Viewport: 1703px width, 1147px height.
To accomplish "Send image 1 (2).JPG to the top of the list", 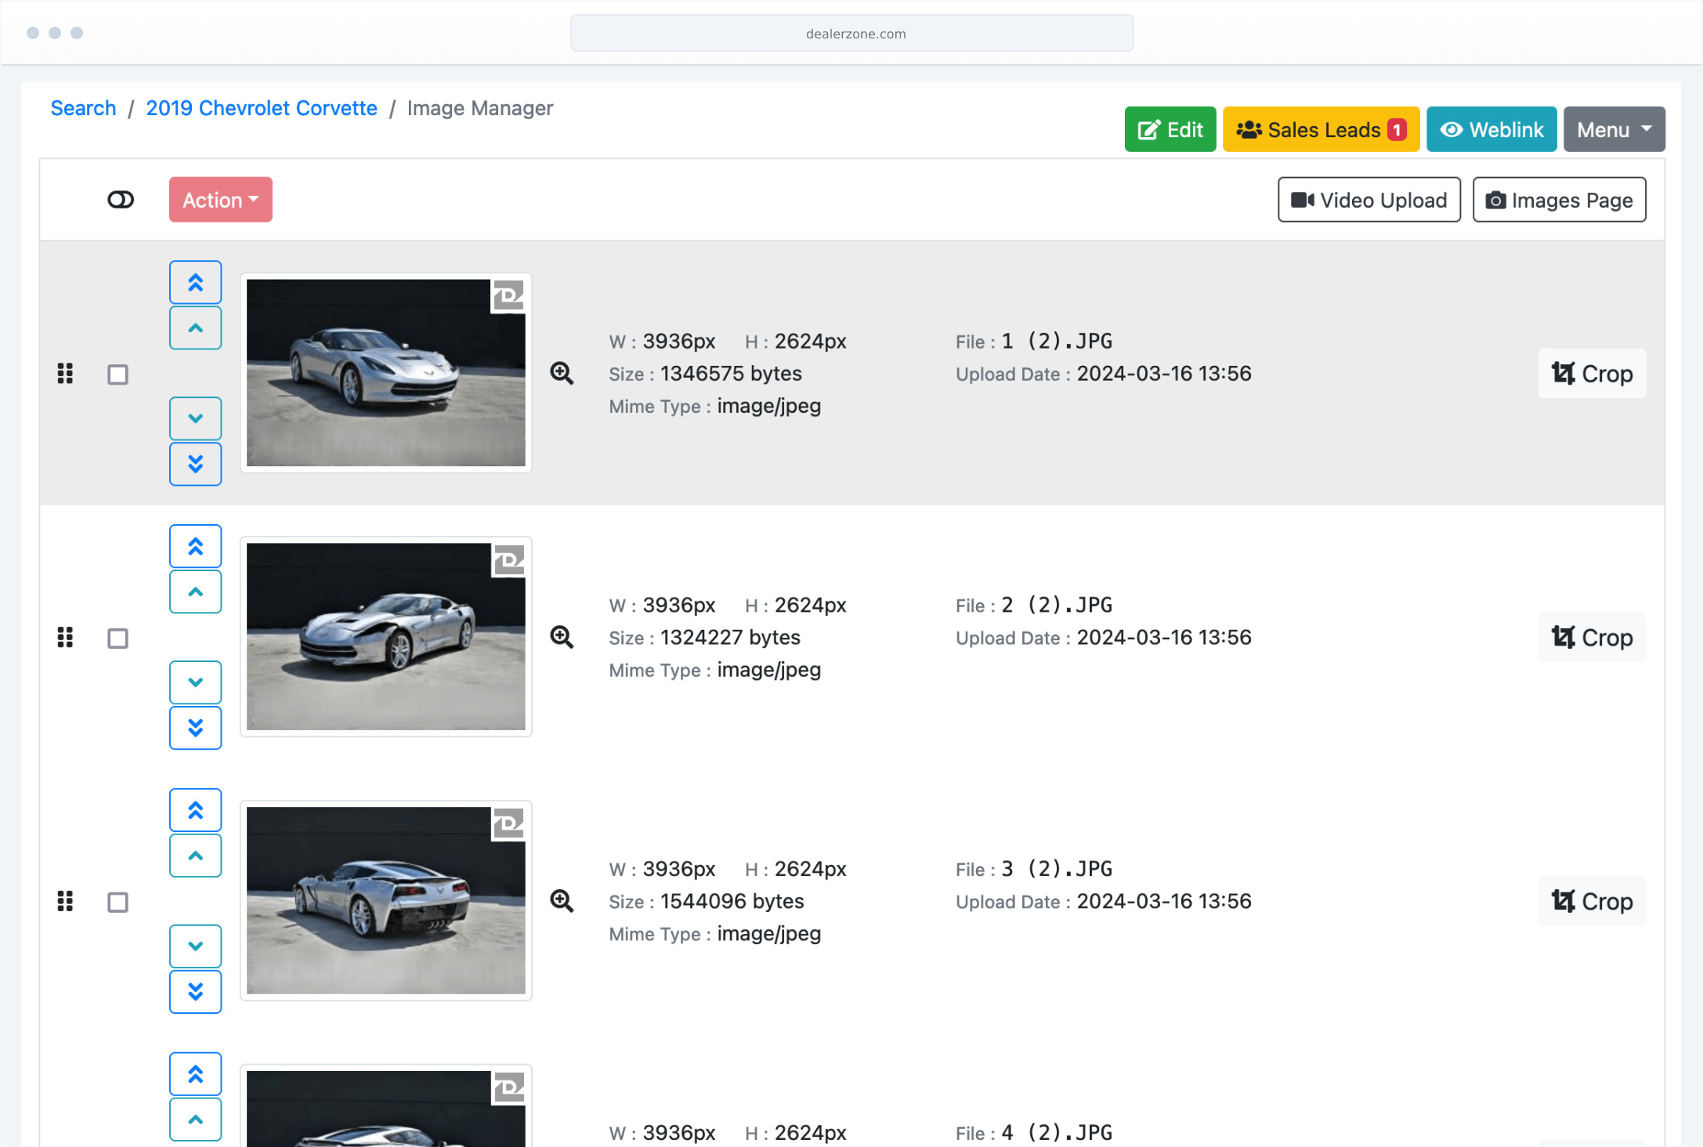I will [x=195, y=281].
